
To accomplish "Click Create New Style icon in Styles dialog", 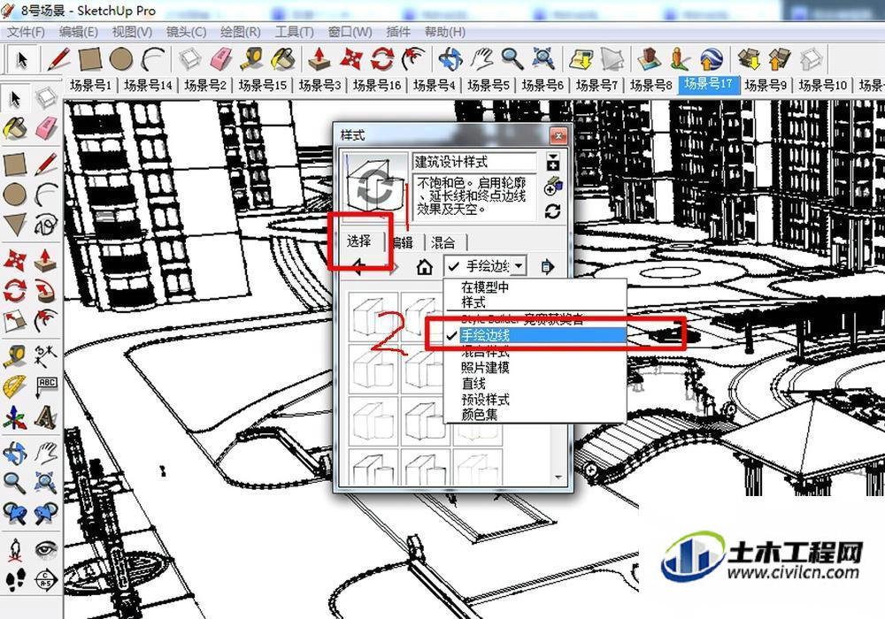I will click(552, 187).
